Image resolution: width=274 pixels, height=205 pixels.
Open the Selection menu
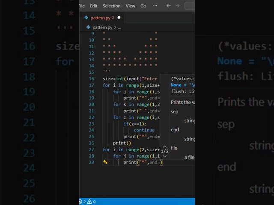point(111,6)
